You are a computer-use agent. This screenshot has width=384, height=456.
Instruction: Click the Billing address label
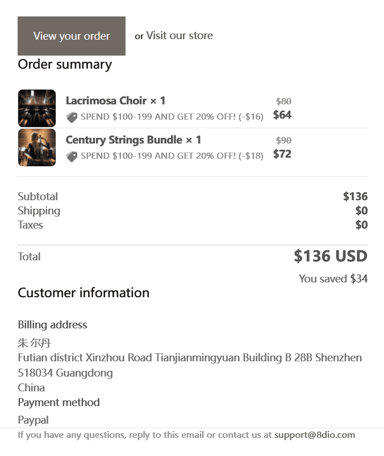click(x=52, y=325)
